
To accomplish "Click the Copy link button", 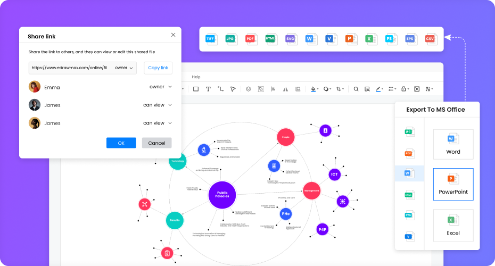I will [158, 68].
